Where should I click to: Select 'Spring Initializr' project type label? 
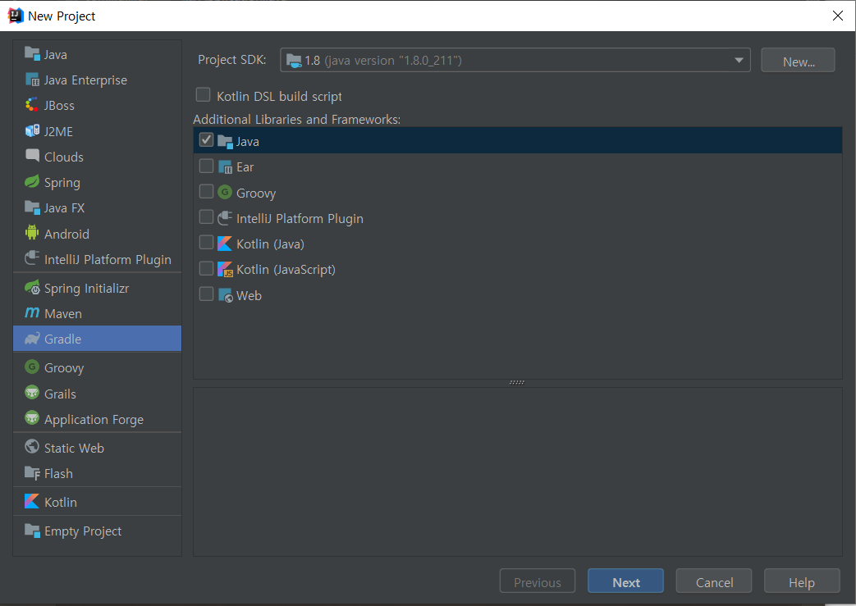click(86, 288)
